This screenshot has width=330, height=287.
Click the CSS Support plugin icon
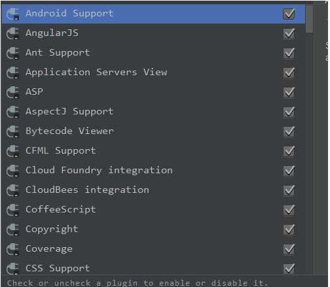tap(13, 269)
